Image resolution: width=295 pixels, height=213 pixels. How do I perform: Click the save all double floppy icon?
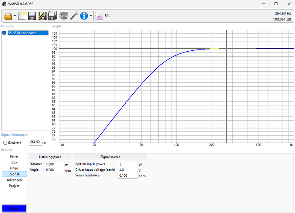click(x=53, y=16)
